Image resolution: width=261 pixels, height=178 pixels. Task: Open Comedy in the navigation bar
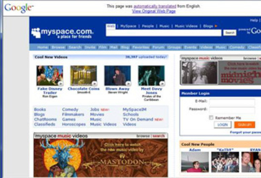click(x=237, y=47)
